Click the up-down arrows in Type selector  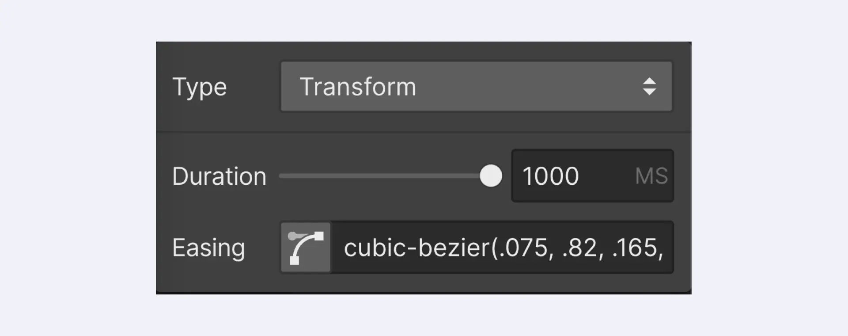649,86
